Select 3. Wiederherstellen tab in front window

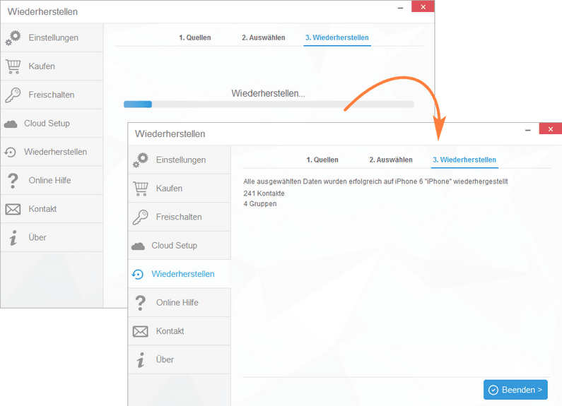pyautogui.click(x=464, y=160)
